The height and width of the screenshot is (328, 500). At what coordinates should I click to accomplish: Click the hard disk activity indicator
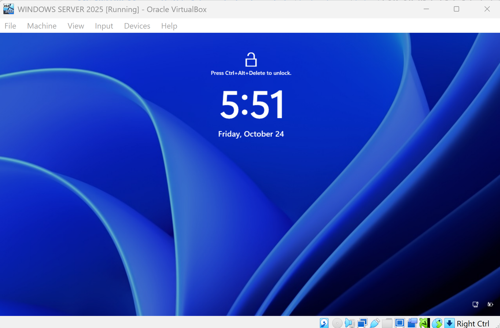click(x=324, y=323)
